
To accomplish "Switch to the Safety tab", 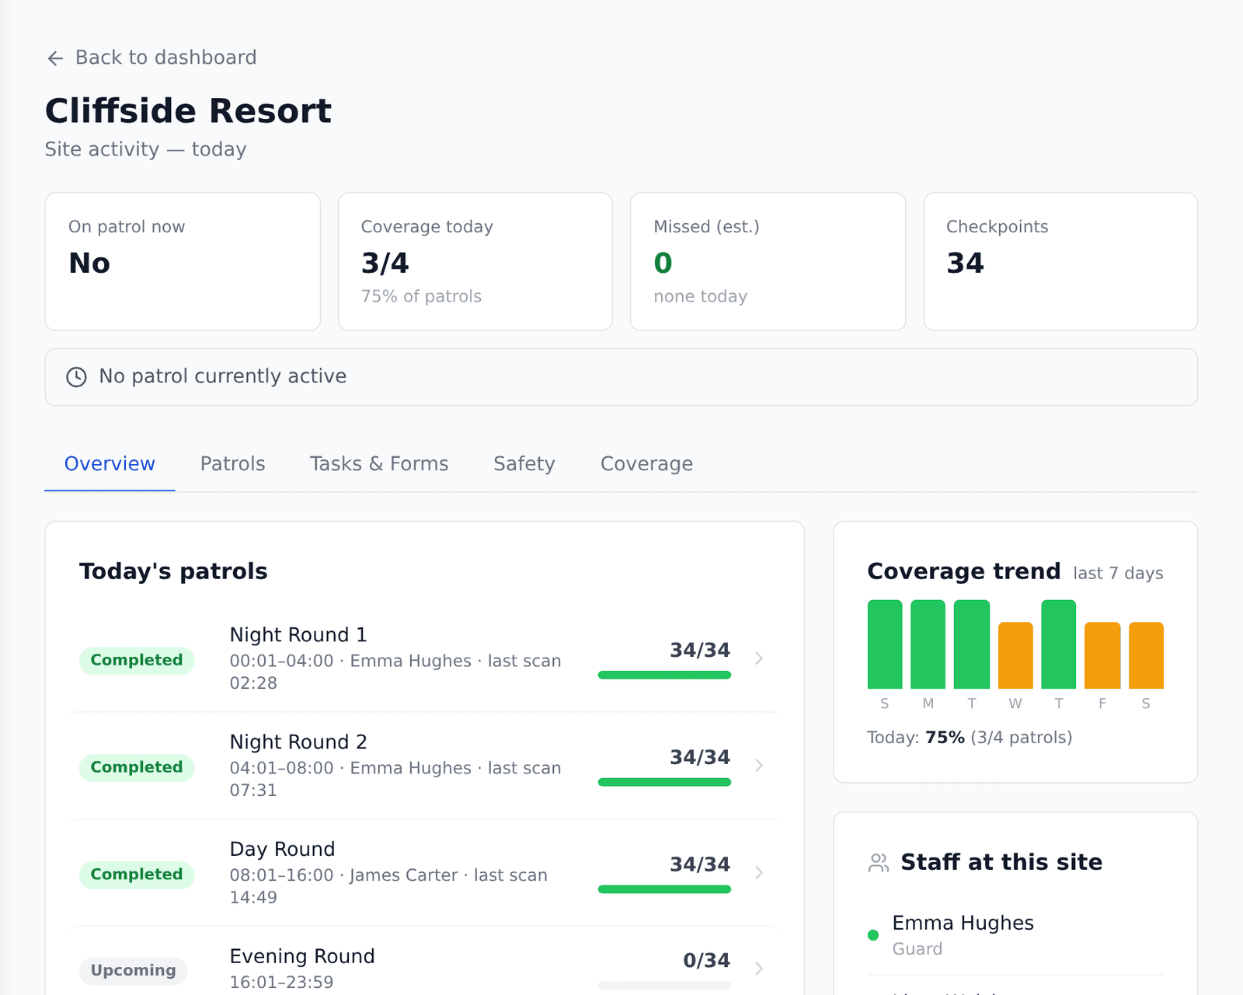I will [x=524, y=464].
